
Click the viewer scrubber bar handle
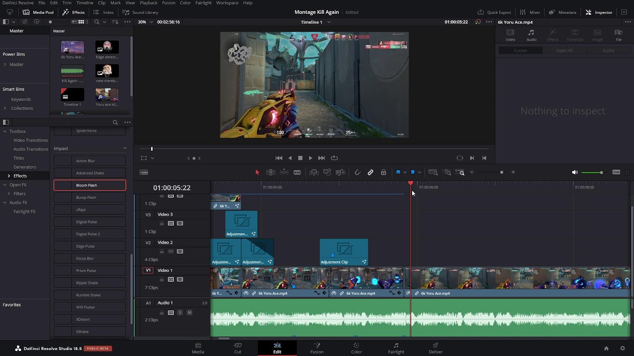click(x=152, y=148)
